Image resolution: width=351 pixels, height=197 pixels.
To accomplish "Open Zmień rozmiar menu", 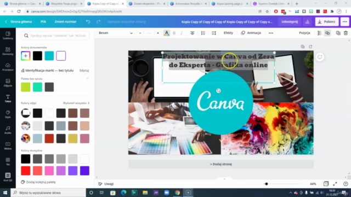I will coord(66,22).
